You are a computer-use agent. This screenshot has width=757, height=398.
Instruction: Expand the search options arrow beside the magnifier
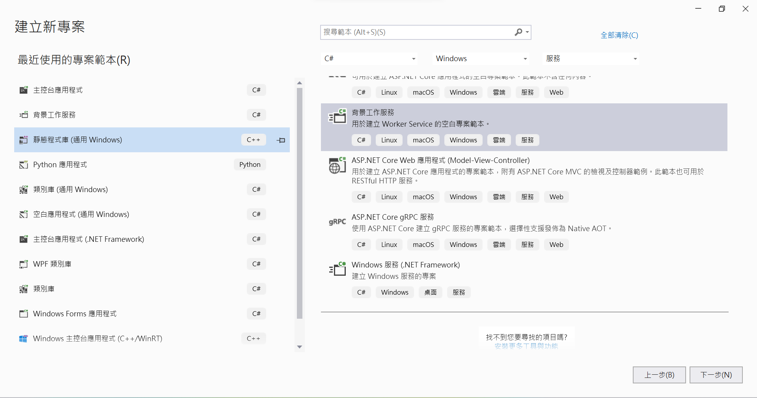[x=527, y=32]
